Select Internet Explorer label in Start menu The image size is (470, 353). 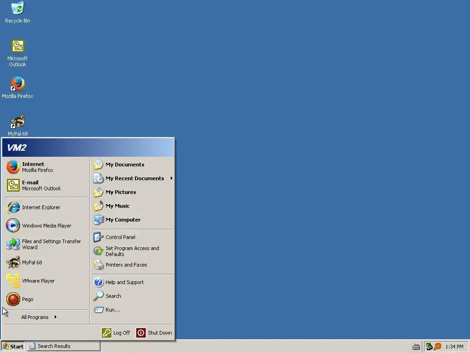pyautogui.click(x=41, y=207)
